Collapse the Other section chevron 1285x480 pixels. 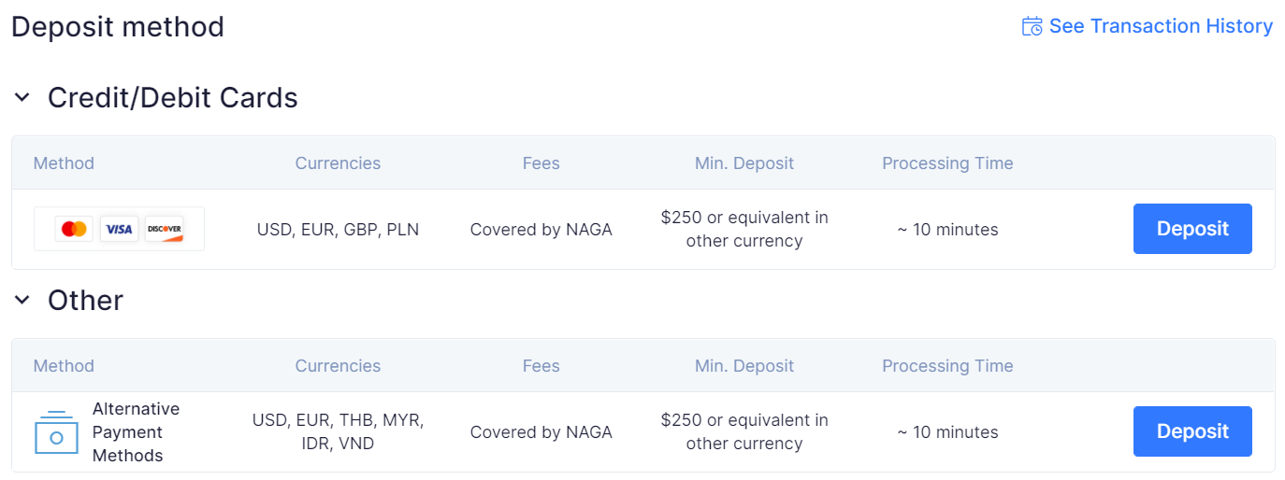click(x=22, y=300)
